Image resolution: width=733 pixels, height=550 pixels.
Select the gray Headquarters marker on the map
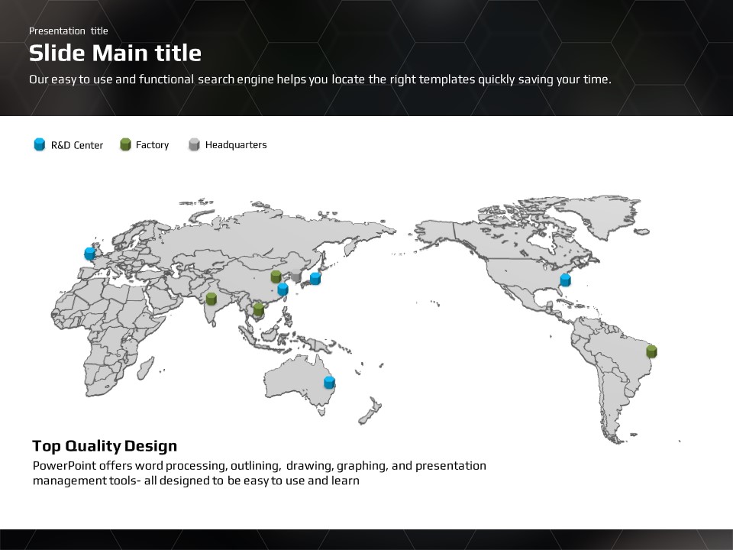(296, 277)
